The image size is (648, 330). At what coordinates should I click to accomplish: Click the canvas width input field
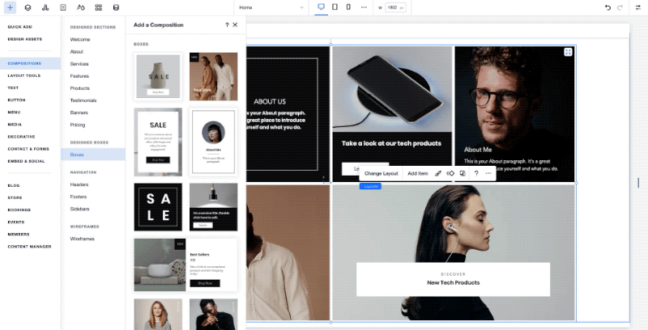click(x=395, y=7)
